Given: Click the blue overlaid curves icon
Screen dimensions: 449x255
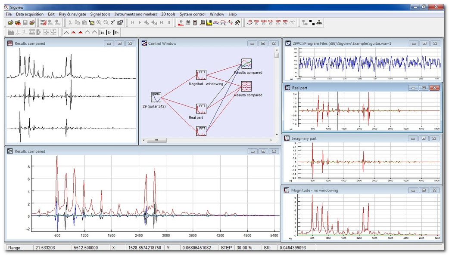Looking at the screenshot, I should [x=216, y=23].
